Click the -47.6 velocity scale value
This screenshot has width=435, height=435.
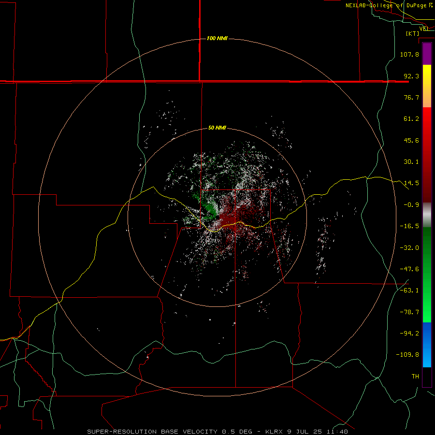pos(409,269)
